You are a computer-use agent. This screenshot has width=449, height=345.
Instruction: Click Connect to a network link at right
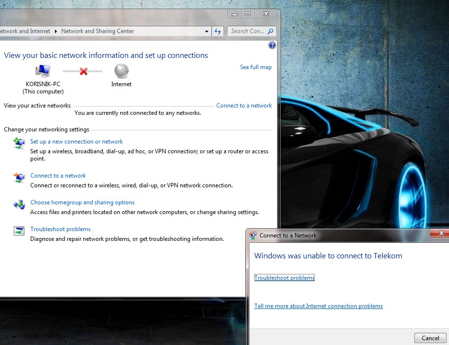tap(244, 106)
